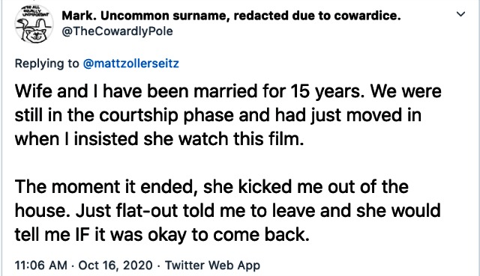The height and width of the screenshot is (276, 480).
Task: Open the Oct 16, 2020 date link
Action: click(115, 265)
